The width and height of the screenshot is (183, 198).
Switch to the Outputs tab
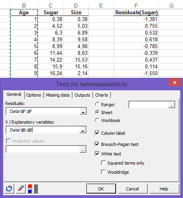(82, 95)
